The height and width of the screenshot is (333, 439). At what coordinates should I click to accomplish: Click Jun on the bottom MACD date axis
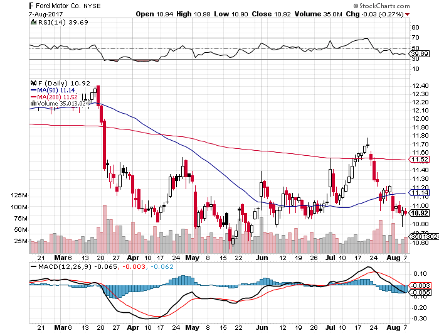(x=262, y=327)
